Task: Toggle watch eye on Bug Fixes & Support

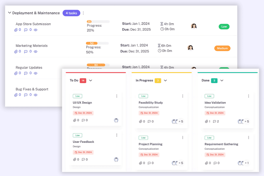Action: tap(36, 95)
